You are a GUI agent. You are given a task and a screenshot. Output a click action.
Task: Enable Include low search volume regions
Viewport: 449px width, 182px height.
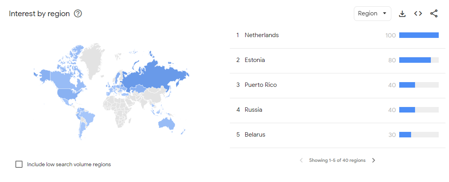click(19, 164)
